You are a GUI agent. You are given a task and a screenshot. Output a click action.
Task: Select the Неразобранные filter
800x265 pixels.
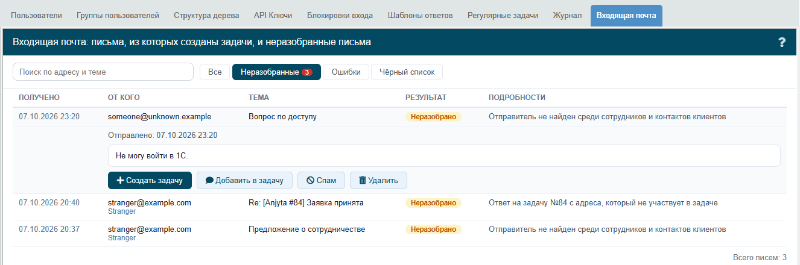(x=276, y=72)
